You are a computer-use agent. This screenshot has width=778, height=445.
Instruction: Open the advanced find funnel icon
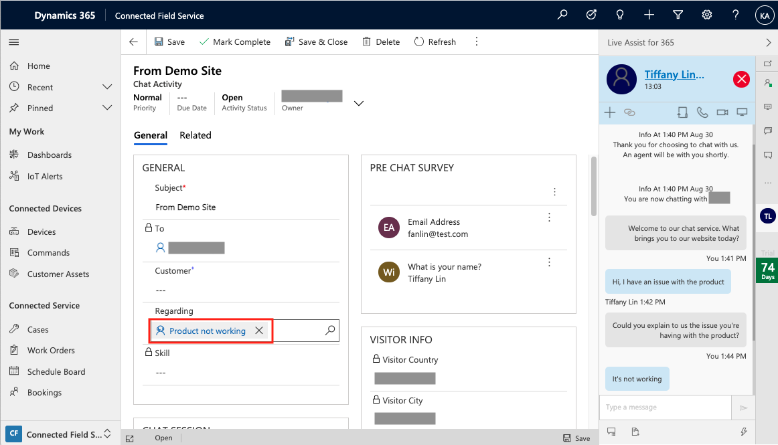pos(678,15)
